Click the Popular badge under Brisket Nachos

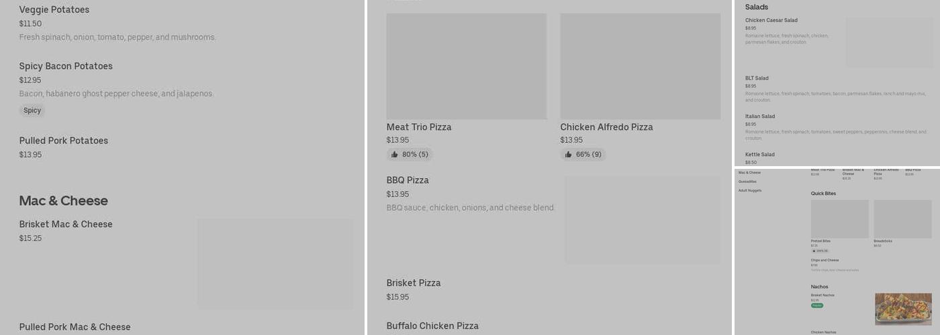click(817, 306)
